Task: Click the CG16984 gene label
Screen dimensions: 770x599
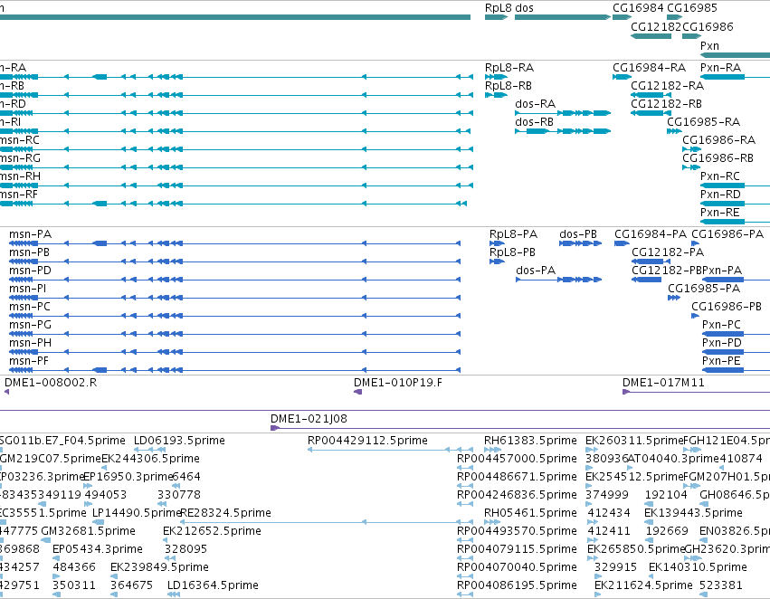Action: coord(638,8)
